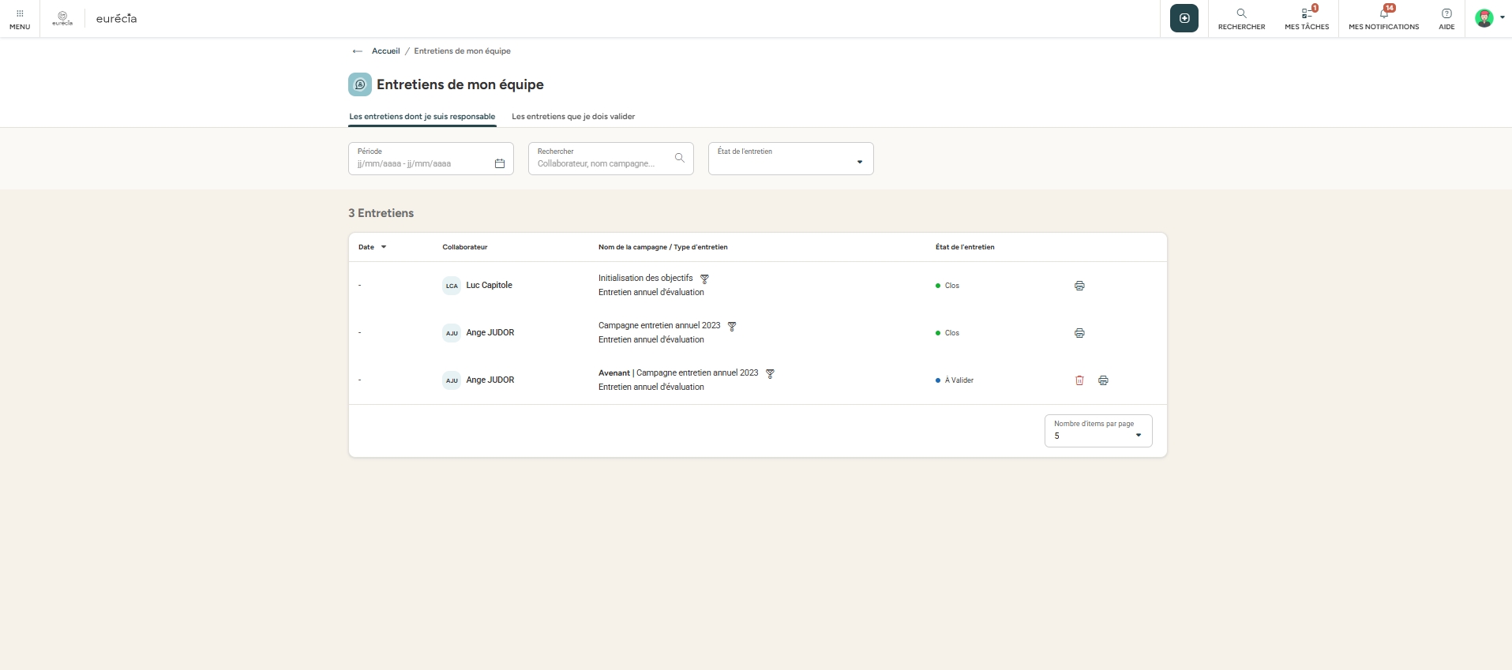The image size is (1512, 670).
Task: Open the main MENU grid icon
Action: point(20,18)
